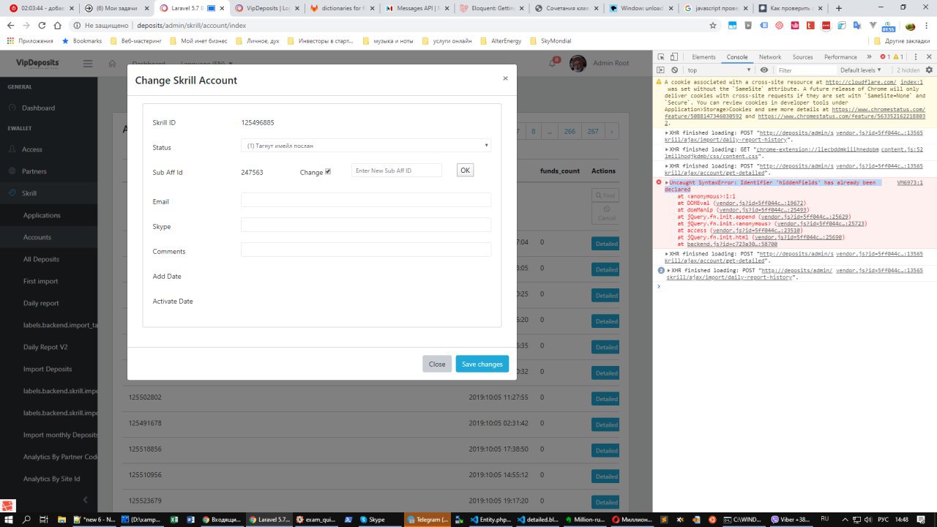Switch to the DevTools Sources tab
The height and width of the screenshot is (527, 937).
click(803, 57)
